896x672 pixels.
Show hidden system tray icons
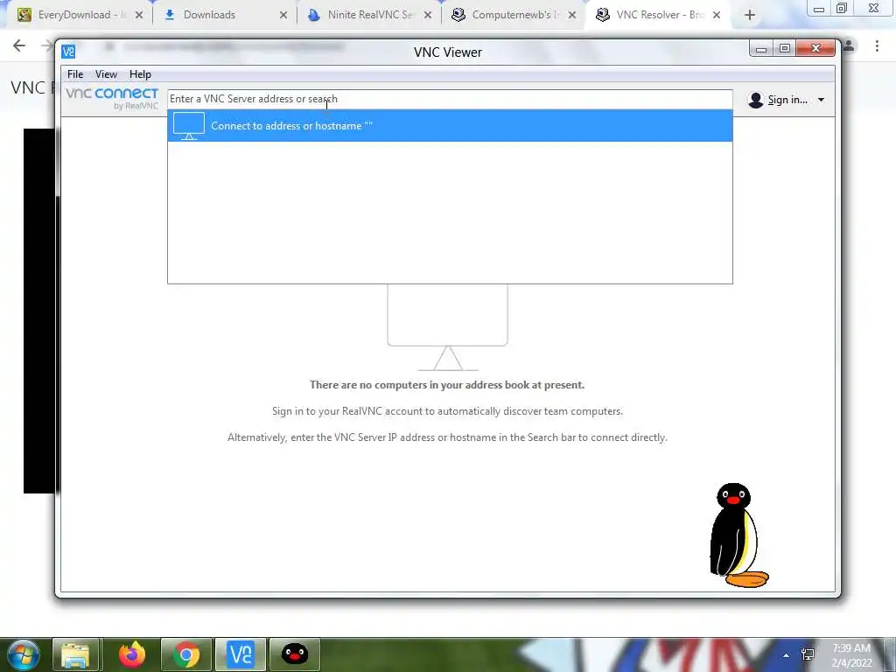coord(787,655)
